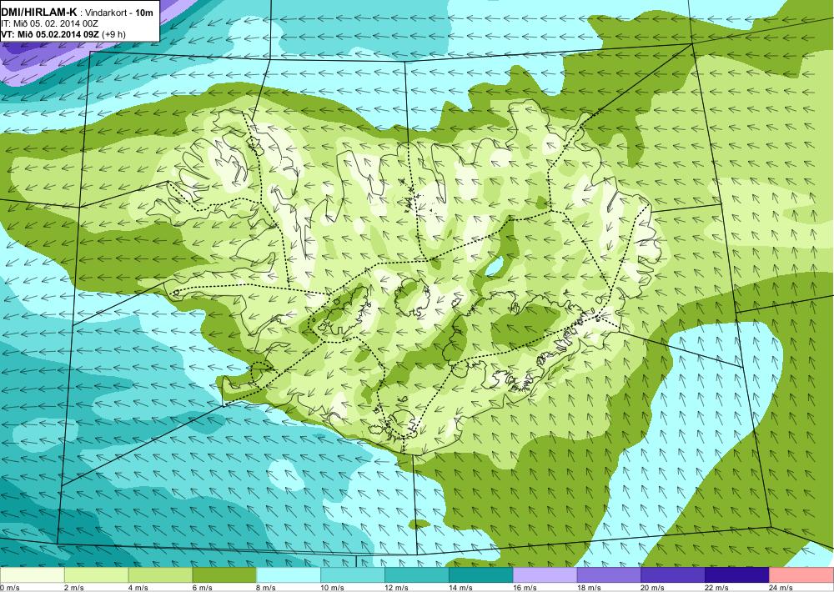This screenshot has height=592, width=834.
Task: Select the light green swatch starting at 2 m/s
Action: pos(96,575)
